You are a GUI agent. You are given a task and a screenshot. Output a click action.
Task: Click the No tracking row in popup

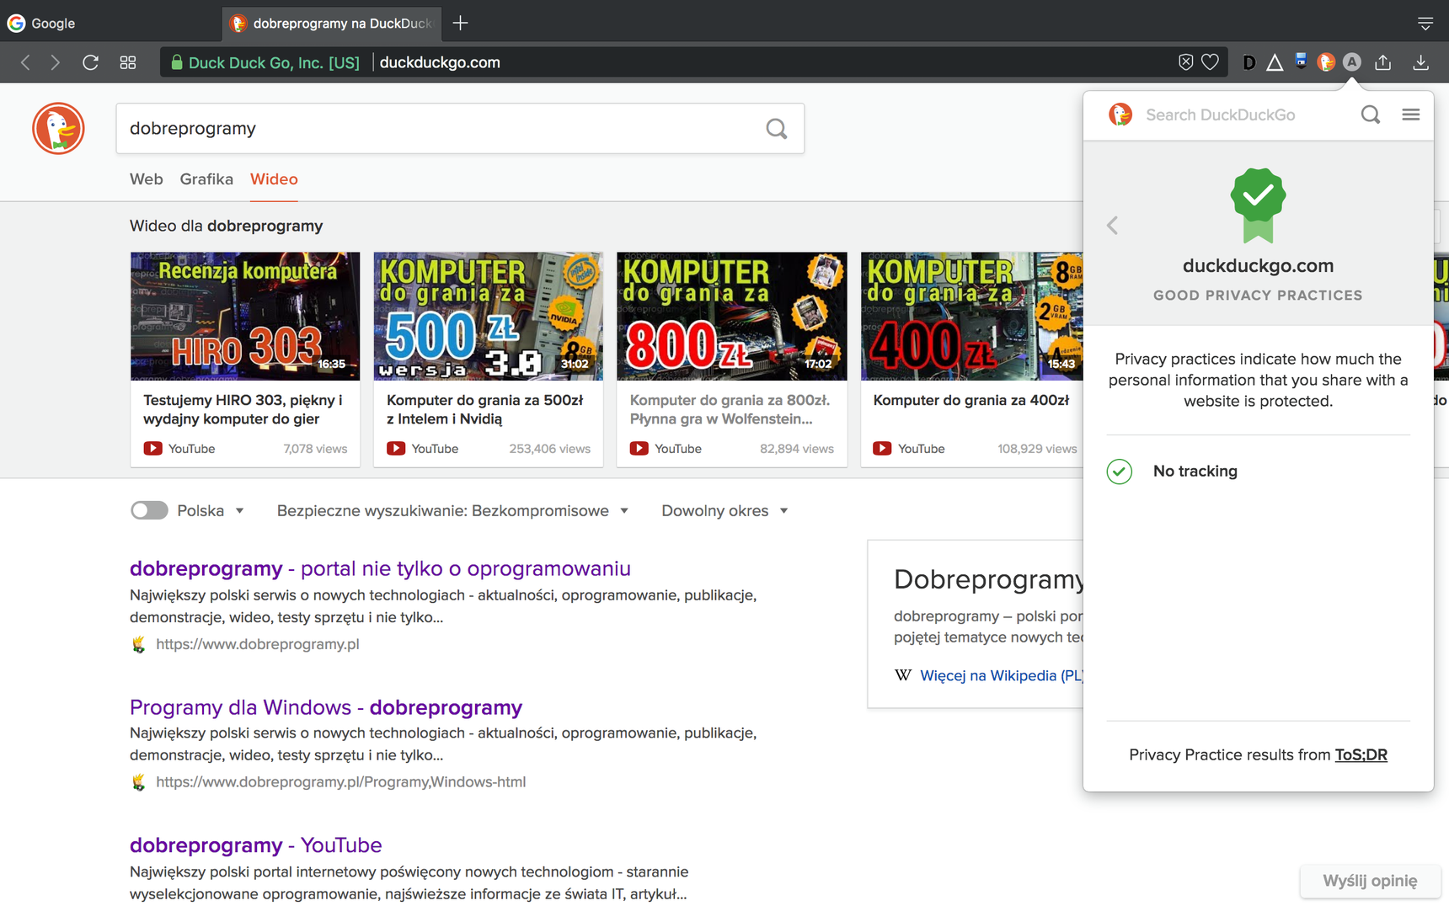[1258, 471]
